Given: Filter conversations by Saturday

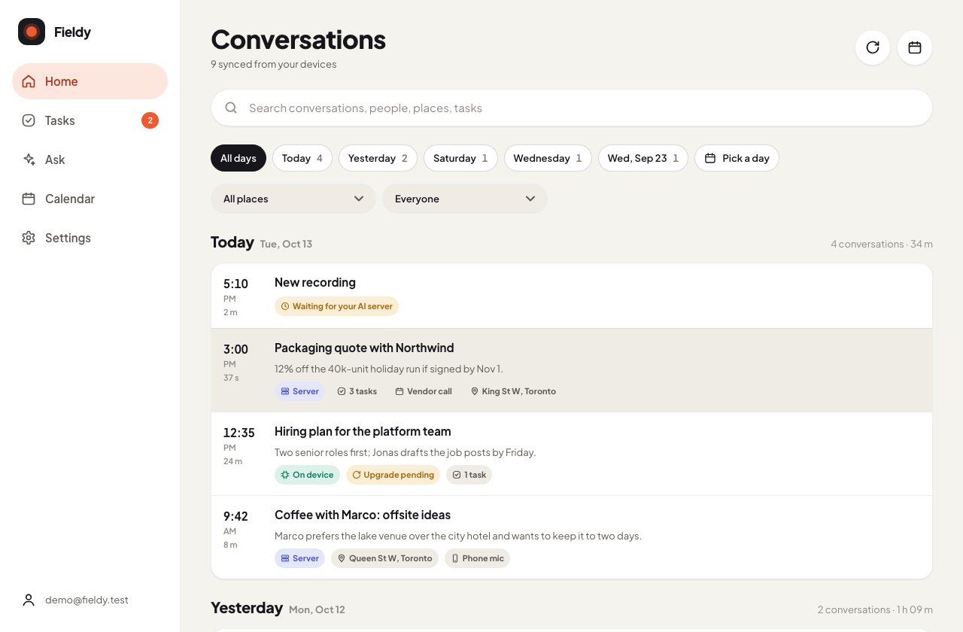Looking at the screenshot, I should (460, 158).
